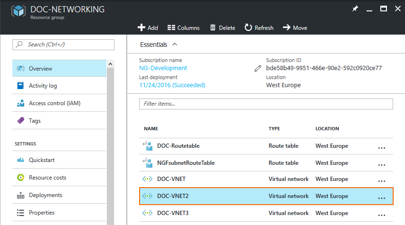Image resolution: width=405 pixels, height=225 pixels.
Task: Click the West Europe location value in Essentials
Action: coord(283,85)
